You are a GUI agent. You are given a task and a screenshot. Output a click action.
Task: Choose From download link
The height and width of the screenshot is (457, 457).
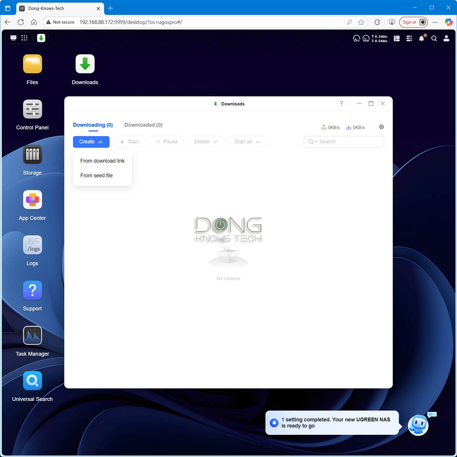pyautogui.click(x=102, y=161)
